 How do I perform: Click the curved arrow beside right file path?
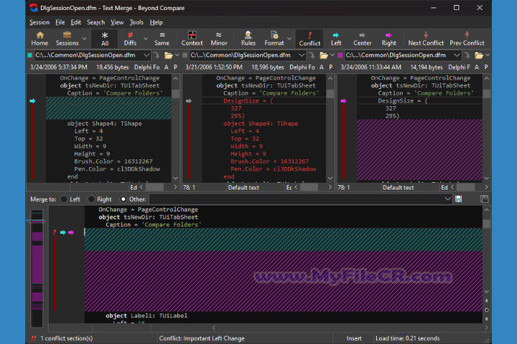point(467,55)
